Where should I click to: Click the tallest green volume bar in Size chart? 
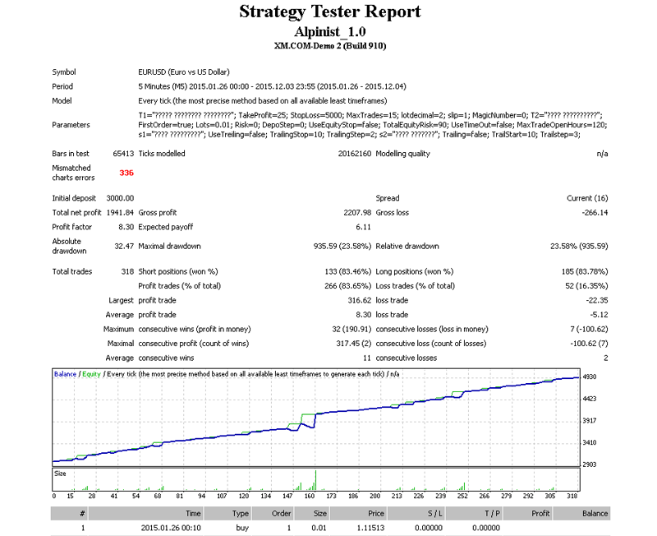[315, 479]
